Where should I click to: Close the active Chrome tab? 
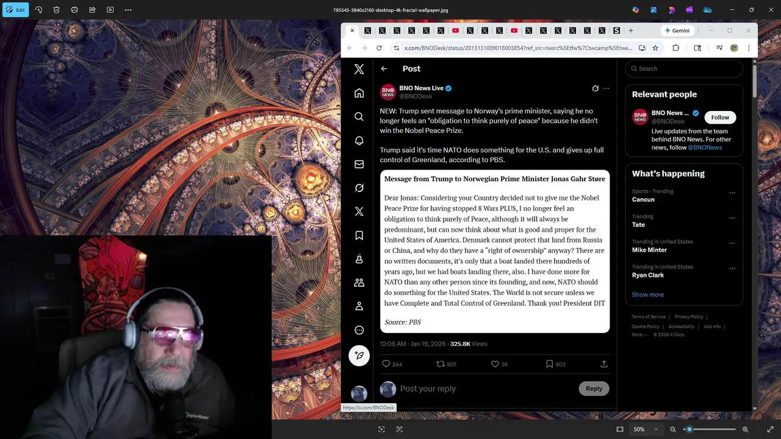click(x=352, y=30)
